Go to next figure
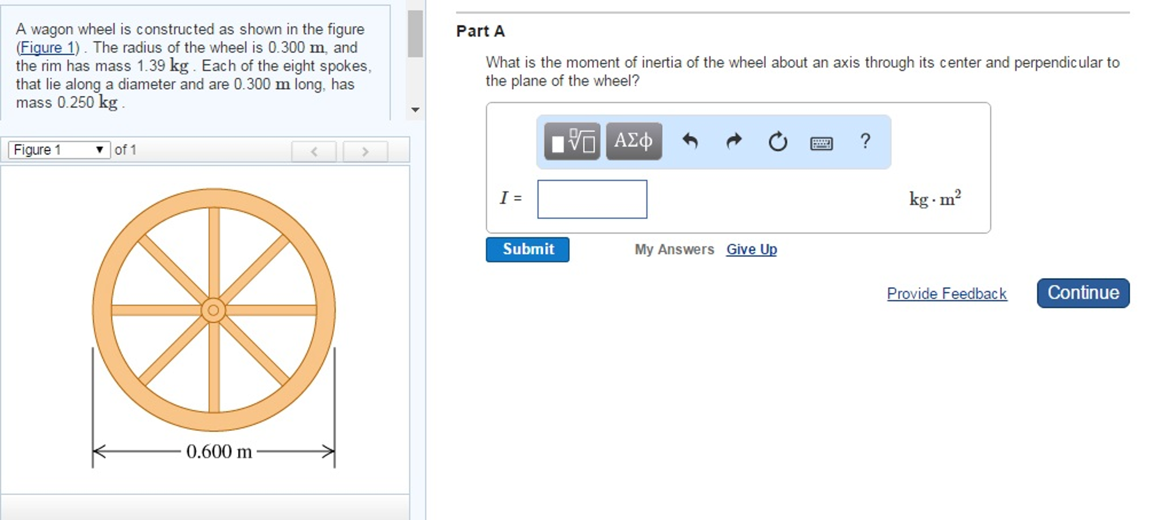 tap(365, 151)
